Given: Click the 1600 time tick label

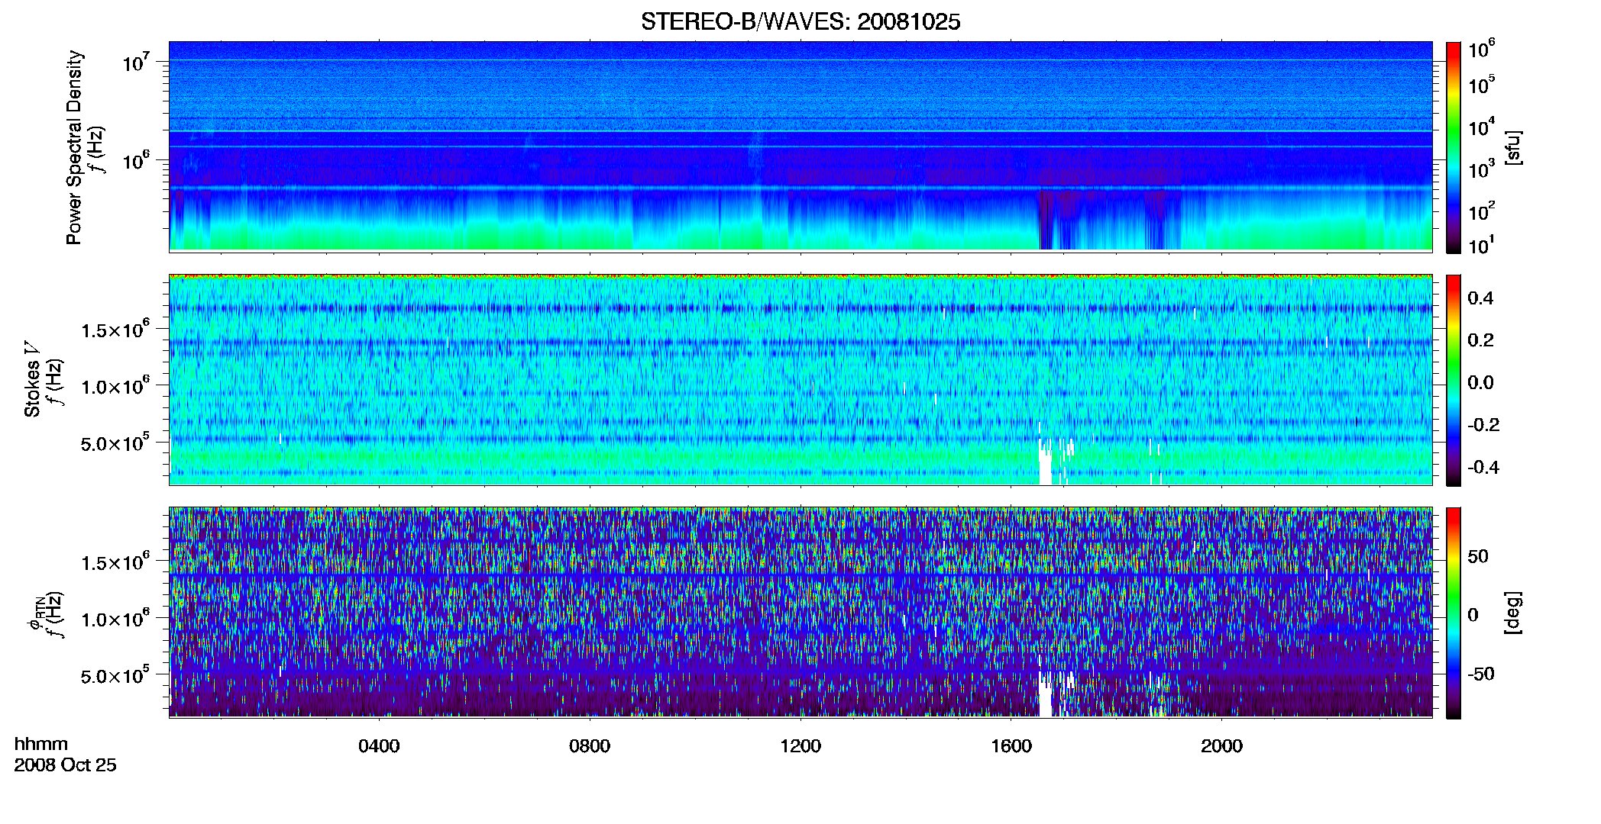Looking at the screenshot, I should (x=1011, y=746).
